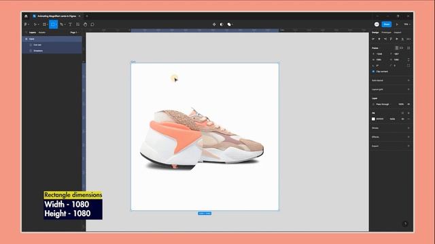Switch to the Assets tab
Viewport: 435px width, 244px height.
42,33
